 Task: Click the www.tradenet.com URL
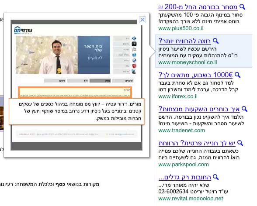(182, 130)
